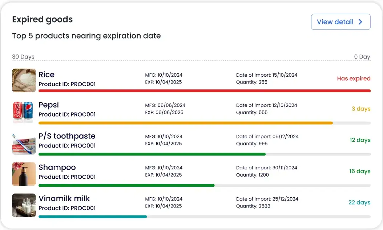Select the Shampoo product name
The width and height of the screenshot is (383, 230).
[57, 168]
